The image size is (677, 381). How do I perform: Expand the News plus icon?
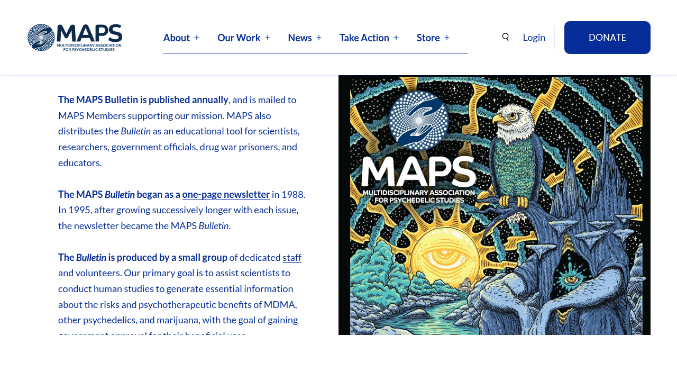319,38
